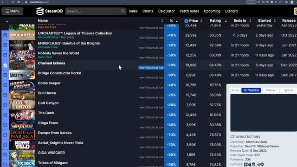
Task: Click the macOS Apple system icon
Action: 250,164
